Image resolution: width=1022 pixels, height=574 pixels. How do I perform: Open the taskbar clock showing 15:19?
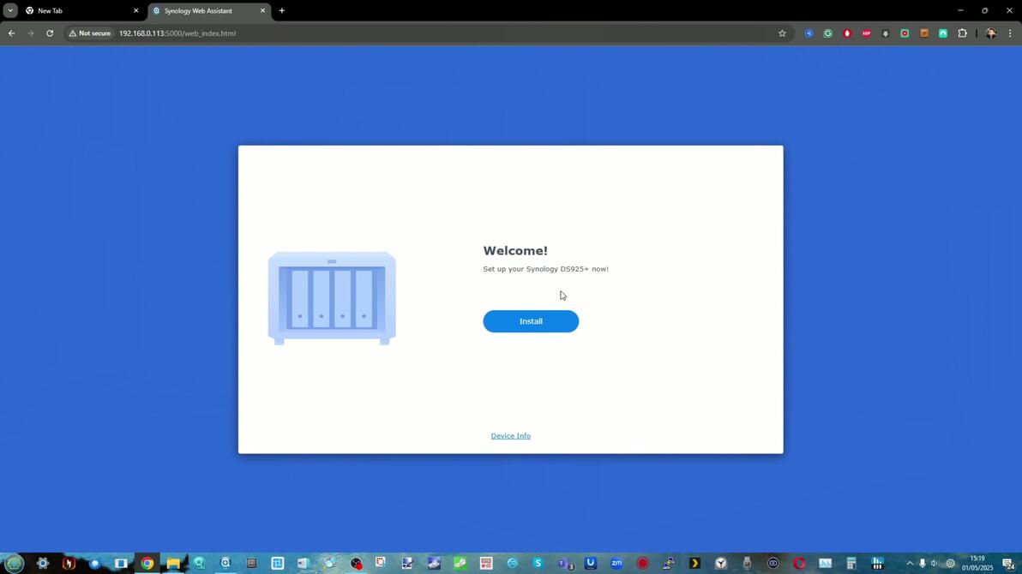pos(977,563)
